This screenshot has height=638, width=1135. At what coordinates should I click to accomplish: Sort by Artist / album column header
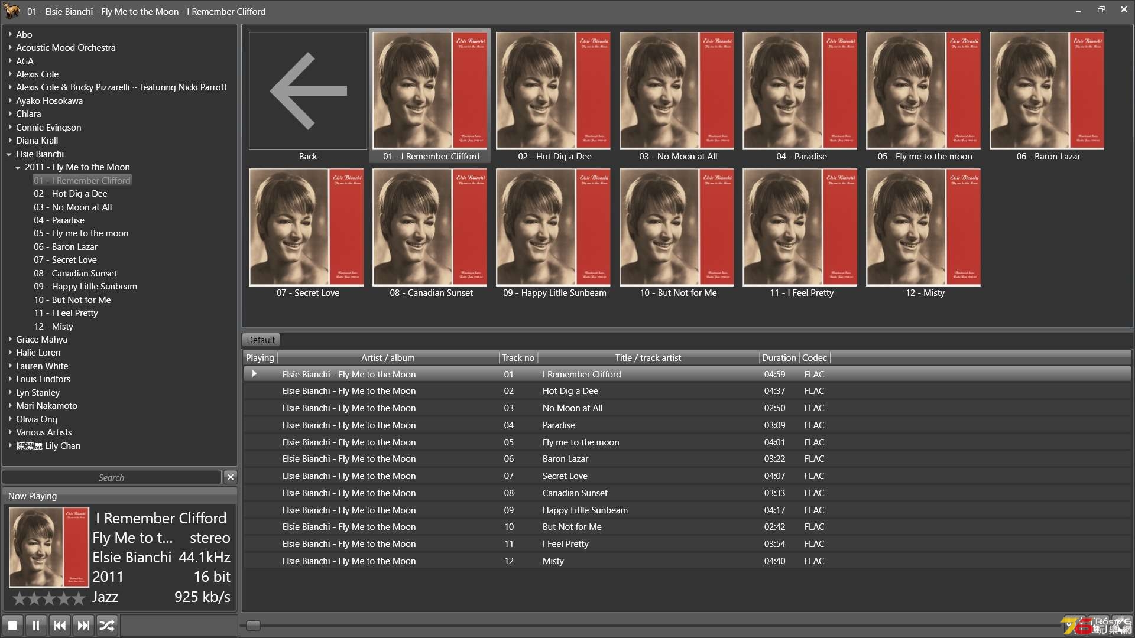(x=388, y=357)
